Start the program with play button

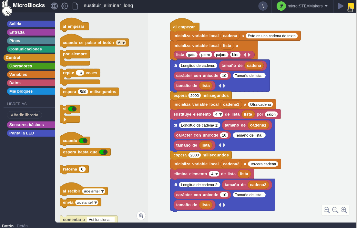click(x=341, y=6)
